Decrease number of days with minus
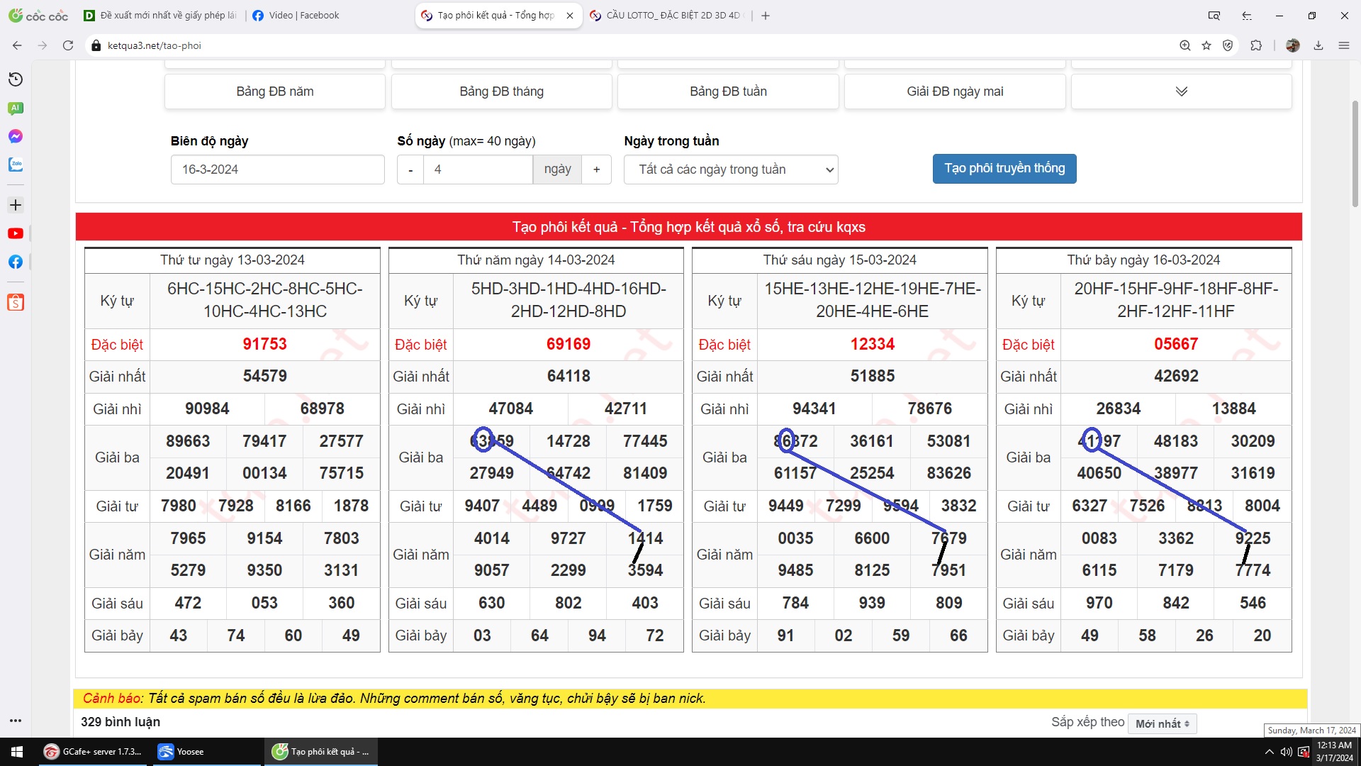 coord(410,170)
